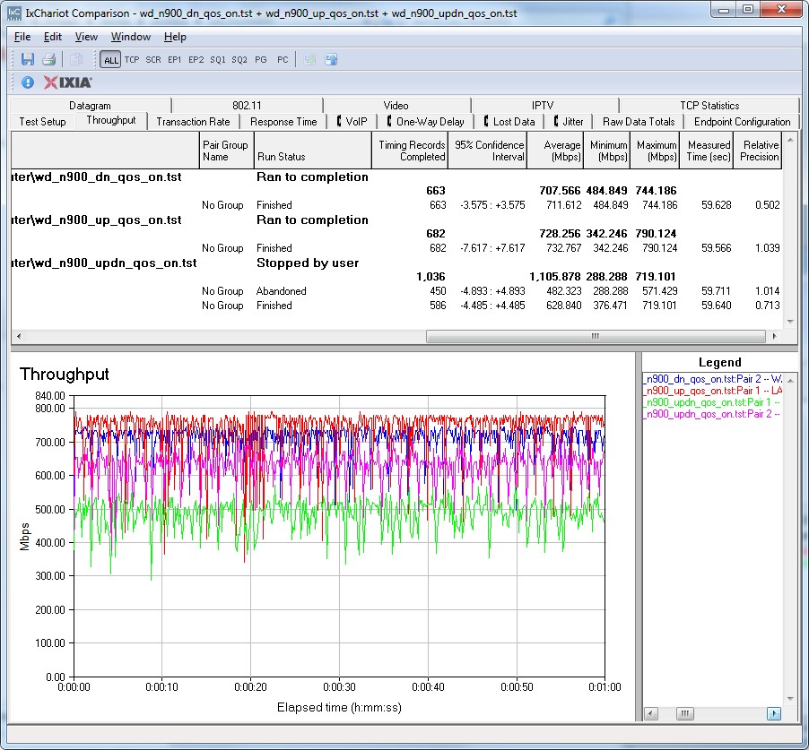Screen dimensions: 809x750
Task: Click the Minimum (Mbps) column header
Action: (606, 151)
